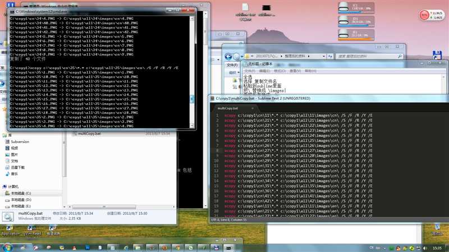This screenshot has width=449, height=252.
Task: Click blue floppy disk desktop shortcut
Action: pyautogui.click(x=437, y=55)
